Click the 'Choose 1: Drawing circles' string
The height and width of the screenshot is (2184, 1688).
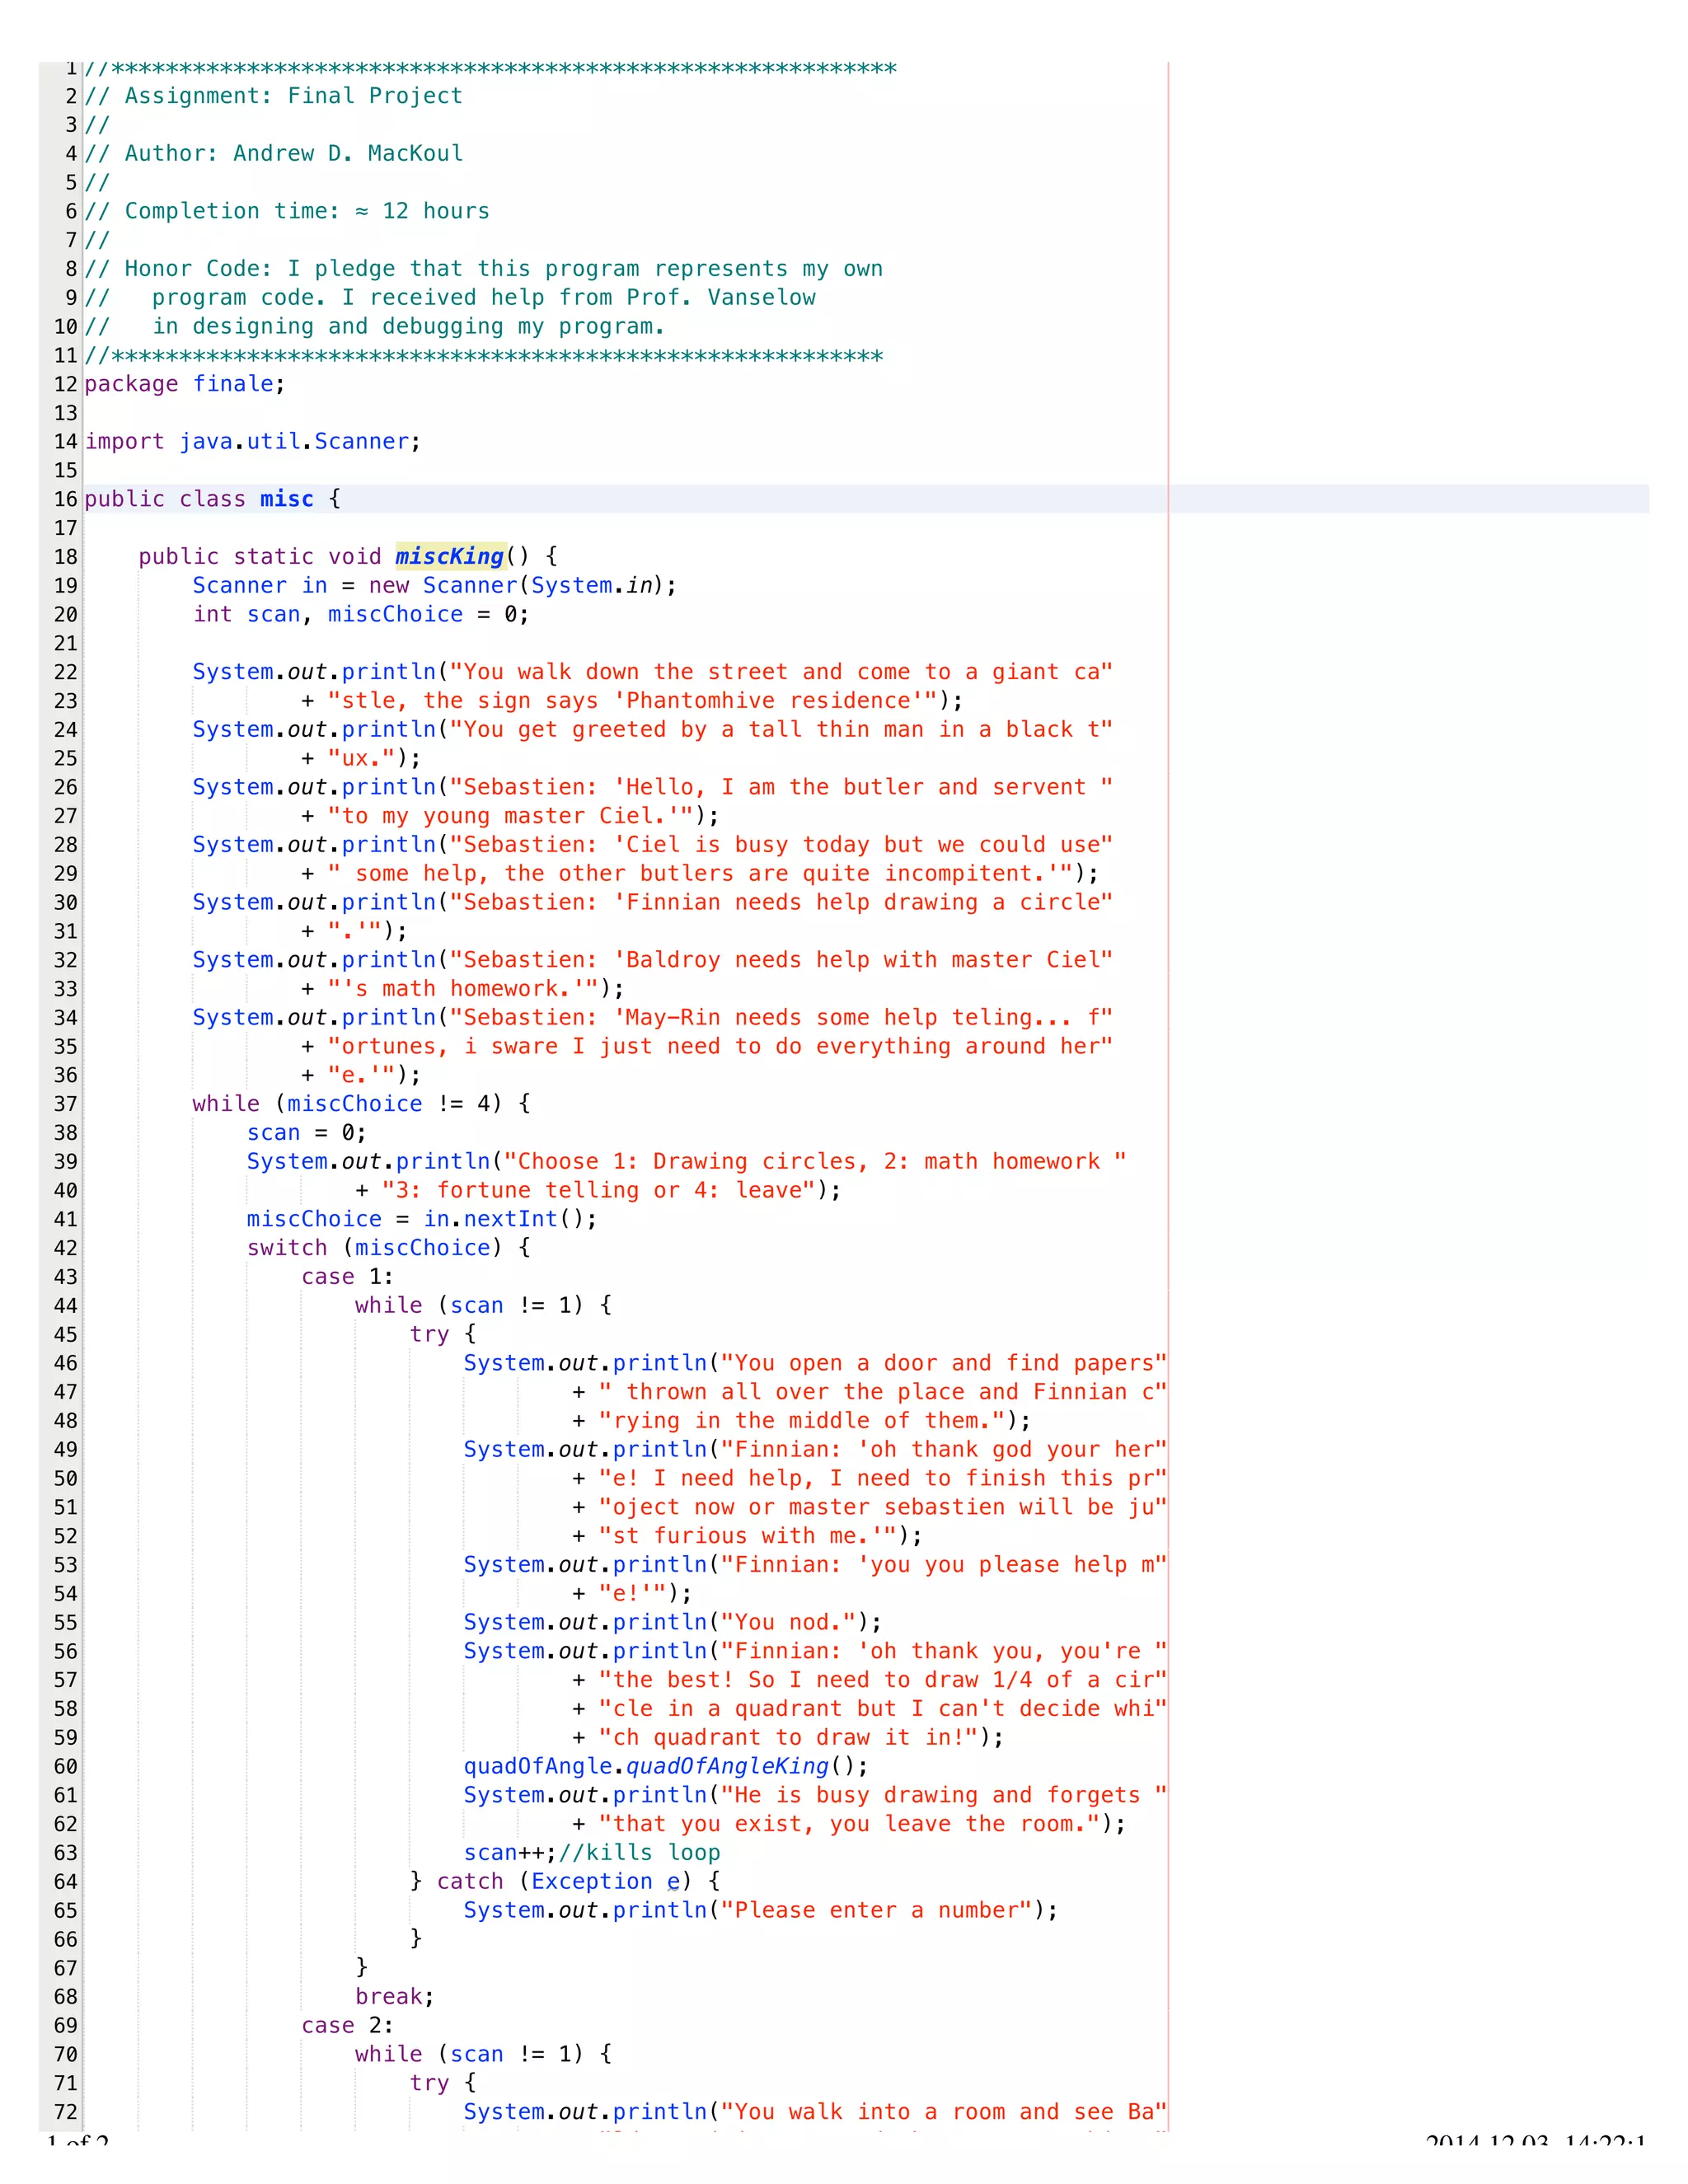[x=815, y=1162]
